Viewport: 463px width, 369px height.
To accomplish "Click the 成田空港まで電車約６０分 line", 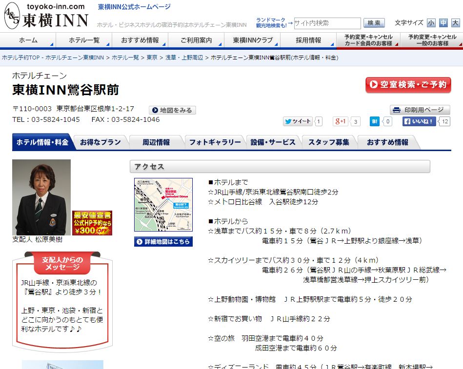I will click(296, 348).
